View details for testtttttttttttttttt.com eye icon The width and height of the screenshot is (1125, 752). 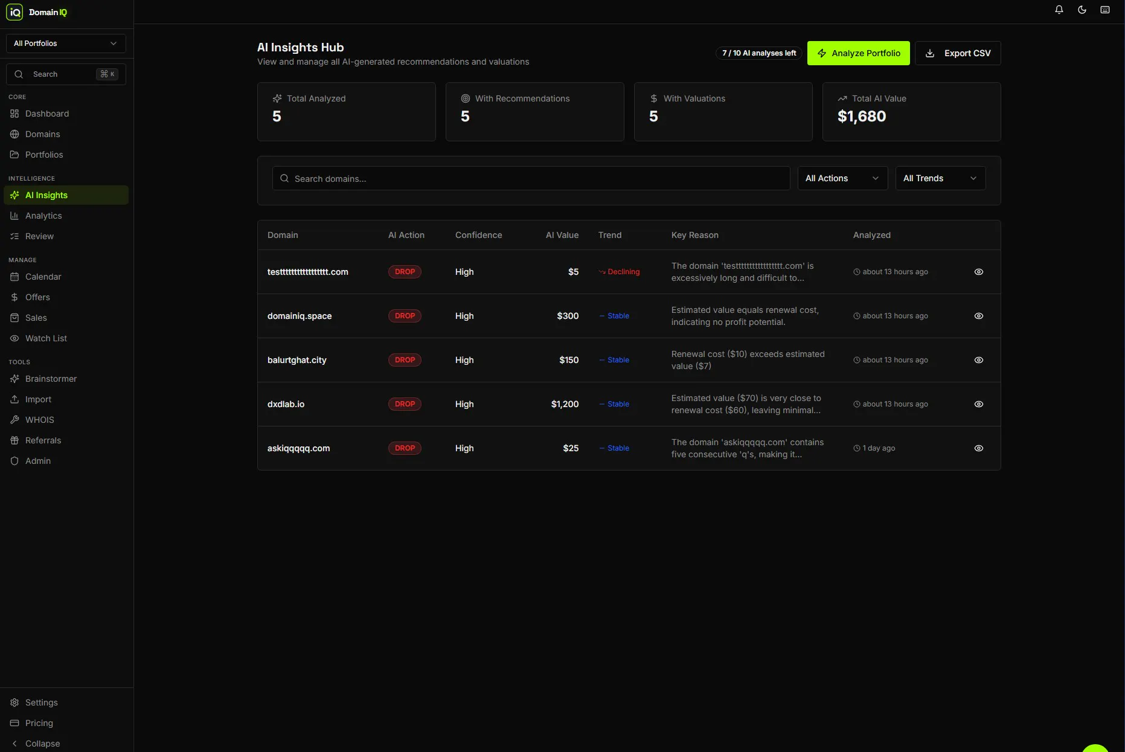(979, 272)
